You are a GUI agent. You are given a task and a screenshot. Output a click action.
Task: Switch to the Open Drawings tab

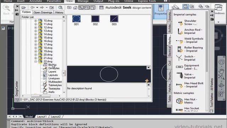[43, 12]
